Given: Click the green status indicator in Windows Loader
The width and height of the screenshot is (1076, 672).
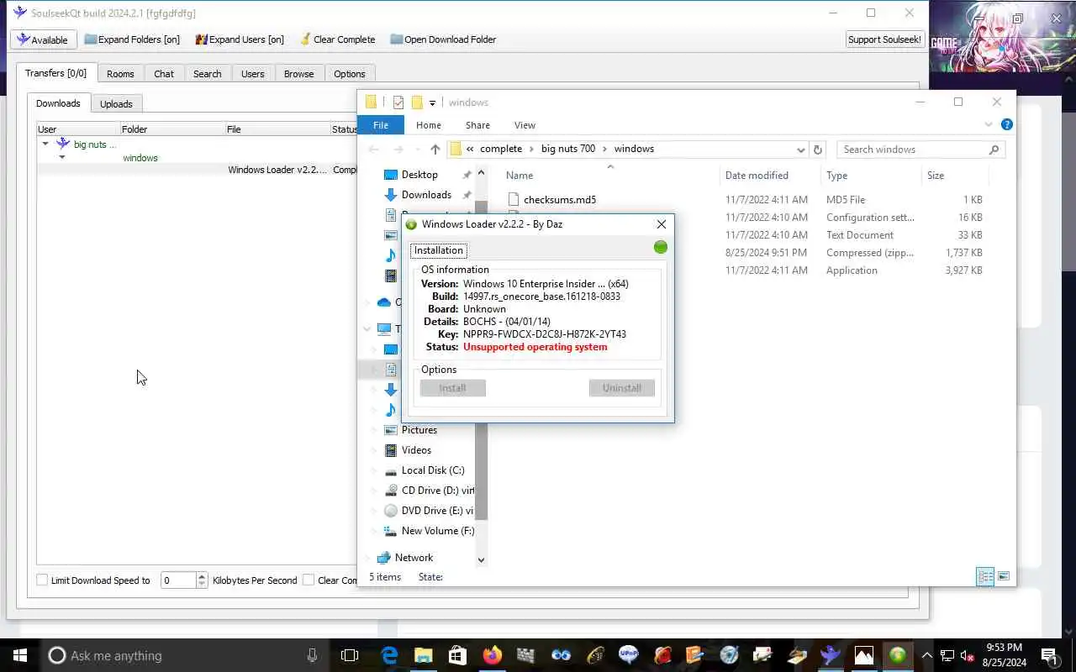Looking at the screenshot, I should [660, 247].
